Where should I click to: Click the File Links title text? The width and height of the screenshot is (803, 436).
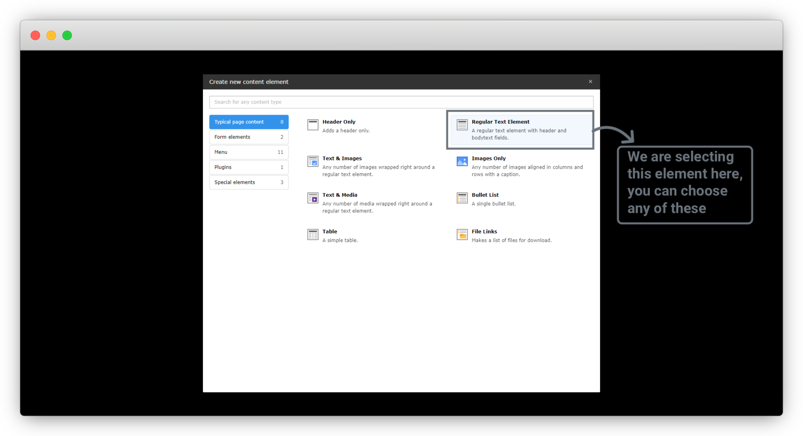[484, 231]
